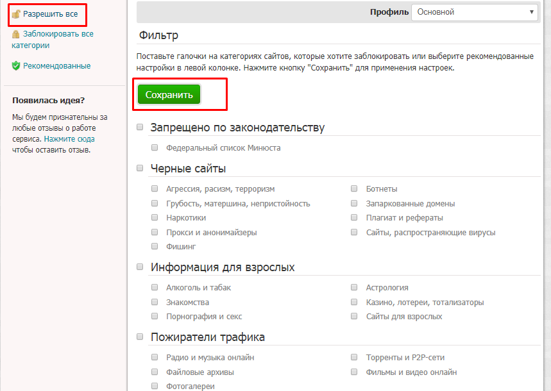Click the Фильтр section title
The width and height of the screenshot is (551, 391).
point(159,35)
